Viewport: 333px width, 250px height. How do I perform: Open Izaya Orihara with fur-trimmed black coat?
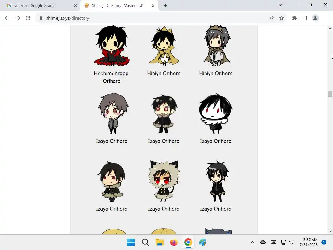[x=164, y=114]
